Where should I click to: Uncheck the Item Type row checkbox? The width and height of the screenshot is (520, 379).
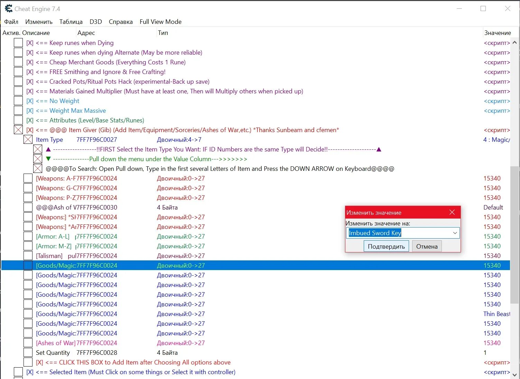click(x=28, y=140)
